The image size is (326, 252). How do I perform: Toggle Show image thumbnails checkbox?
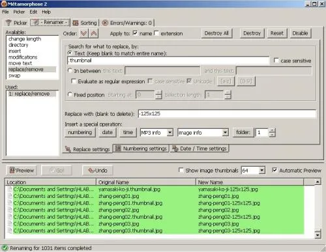click(x=181, y=170)
